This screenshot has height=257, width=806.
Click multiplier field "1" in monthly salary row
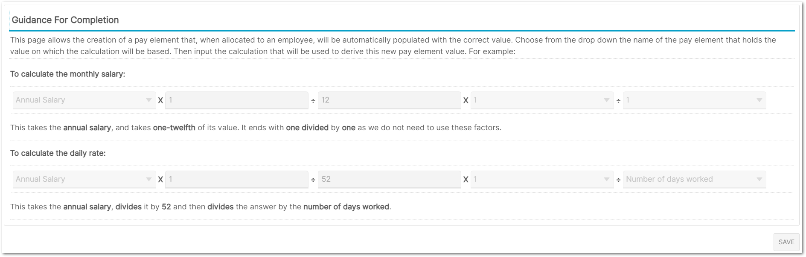tap(236, 100)
